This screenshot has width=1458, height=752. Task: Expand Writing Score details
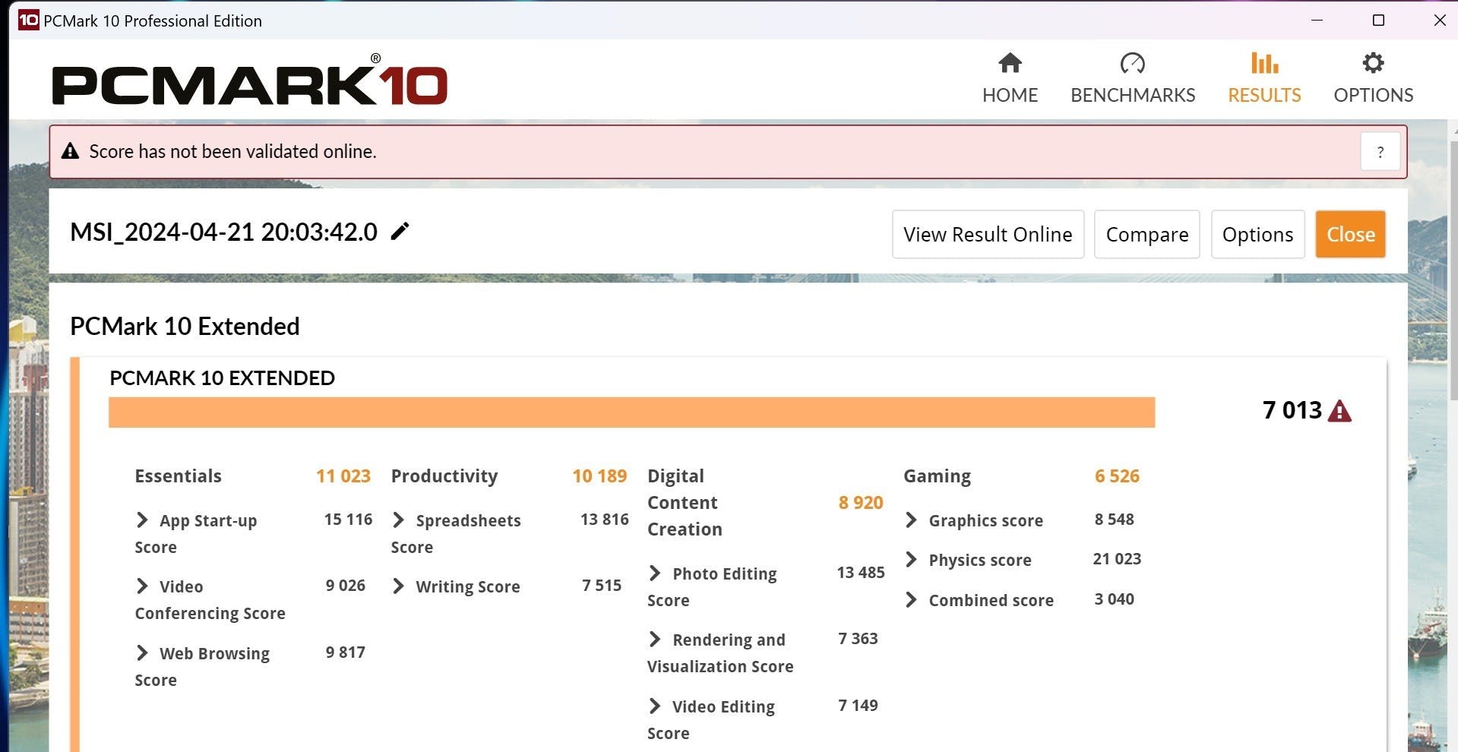(398, 586)
